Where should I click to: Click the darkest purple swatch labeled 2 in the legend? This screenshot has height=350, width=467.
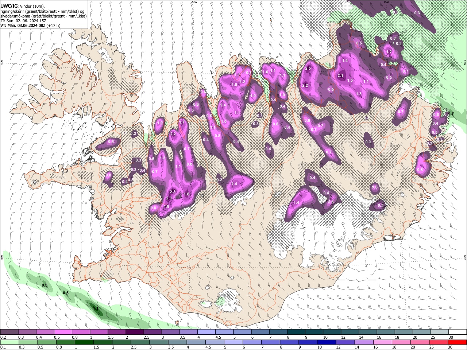point(134,332)
